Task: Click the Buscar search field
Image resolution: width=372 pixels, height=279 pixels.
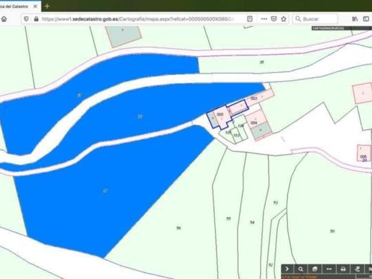Action: [315, 19]
